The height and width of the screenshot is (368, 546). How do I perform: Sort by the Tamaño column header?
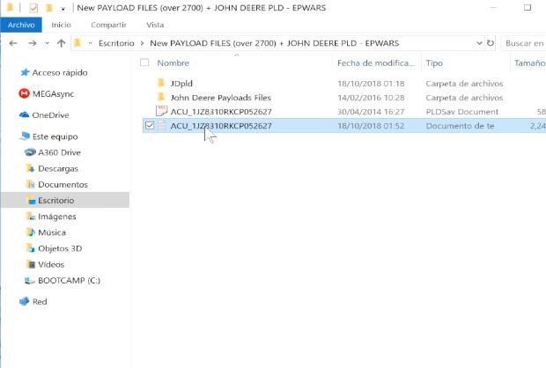(x=529, y=63)
